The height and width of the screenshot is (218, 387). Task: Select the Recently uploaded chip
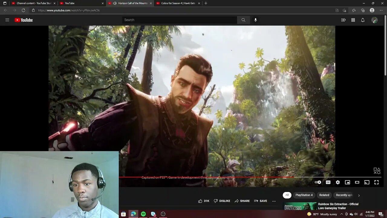[344, 195]
